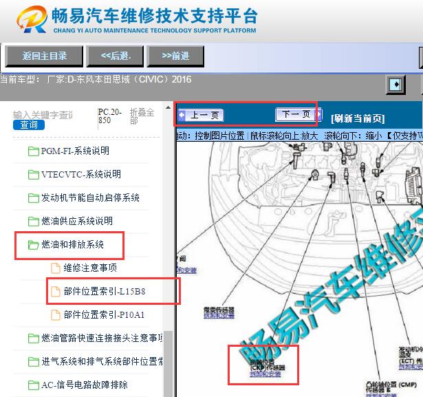
Task: Open link under CKP 传感器 label
Action: tap(265, 374)
